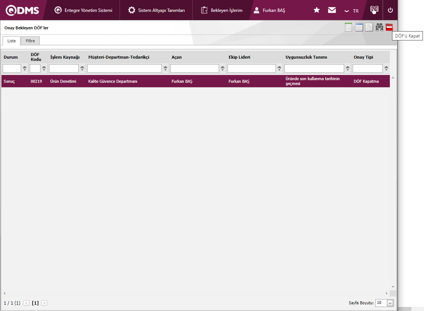
Task: Click the Ekip Lideri filter input
Action: point(251,68)
